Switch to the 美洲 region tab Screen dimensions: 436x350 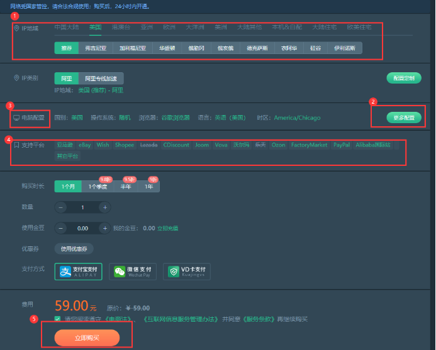coord(221,27)
